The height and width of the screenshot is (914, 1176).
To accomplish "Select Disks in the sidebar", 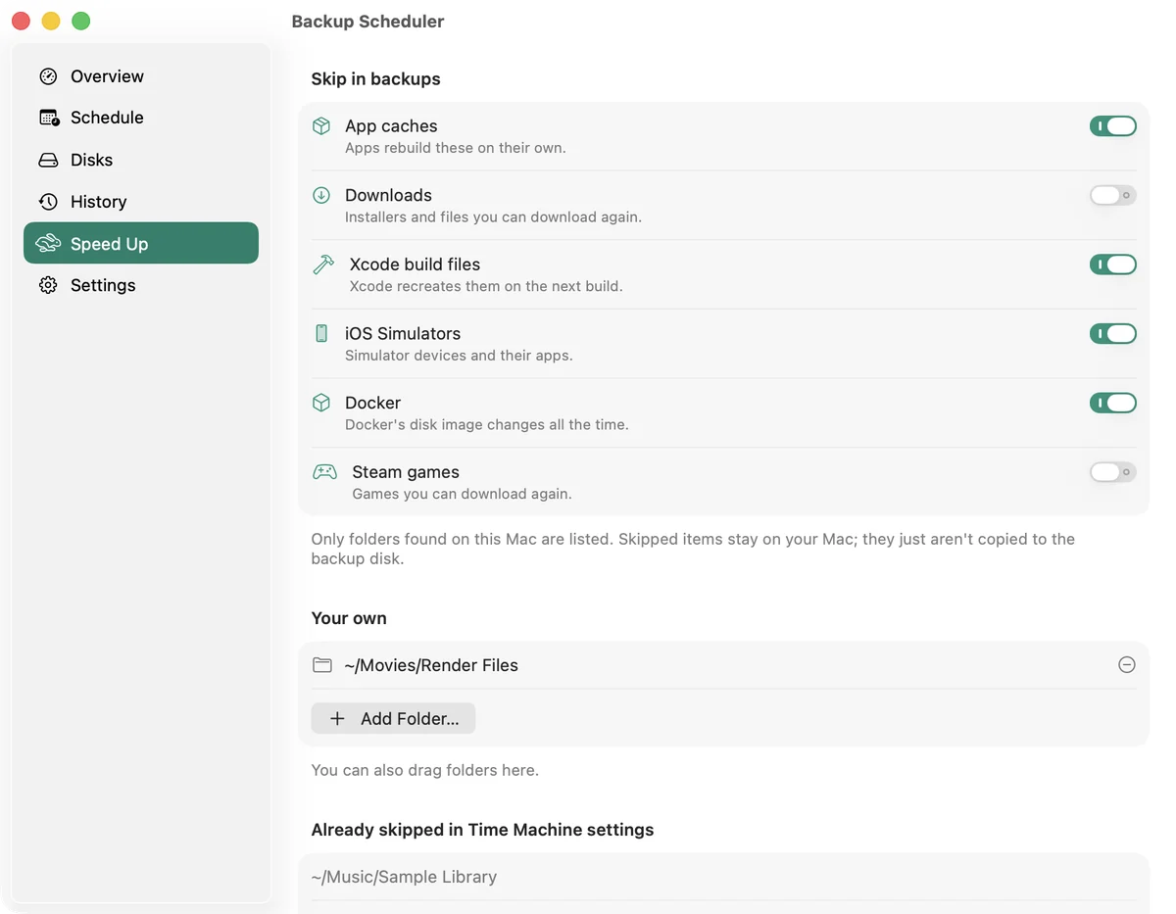I will tap(141, 160).
